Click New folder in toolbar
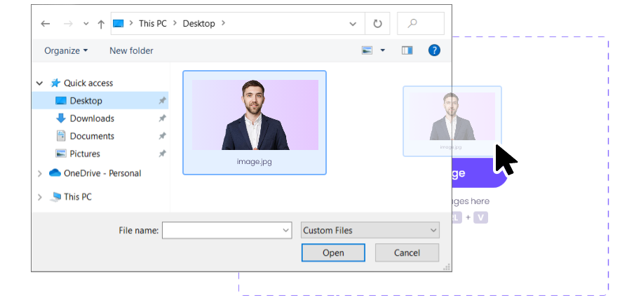Image resolution: width=641 pixels, height=300 pixels. [x=131, y=50]
